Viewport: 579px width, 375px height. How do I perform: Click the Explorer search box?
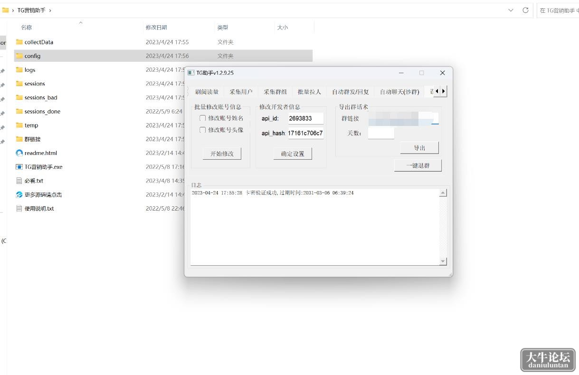[x=558, y=10]
